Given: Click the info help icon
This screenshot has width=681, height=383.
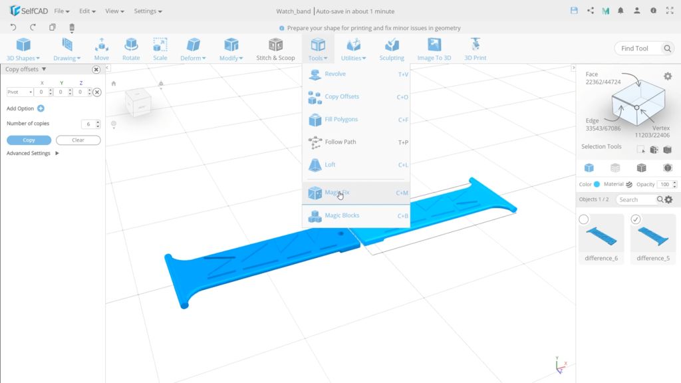Looking at the screenshot, I should (x=653, y=11).
